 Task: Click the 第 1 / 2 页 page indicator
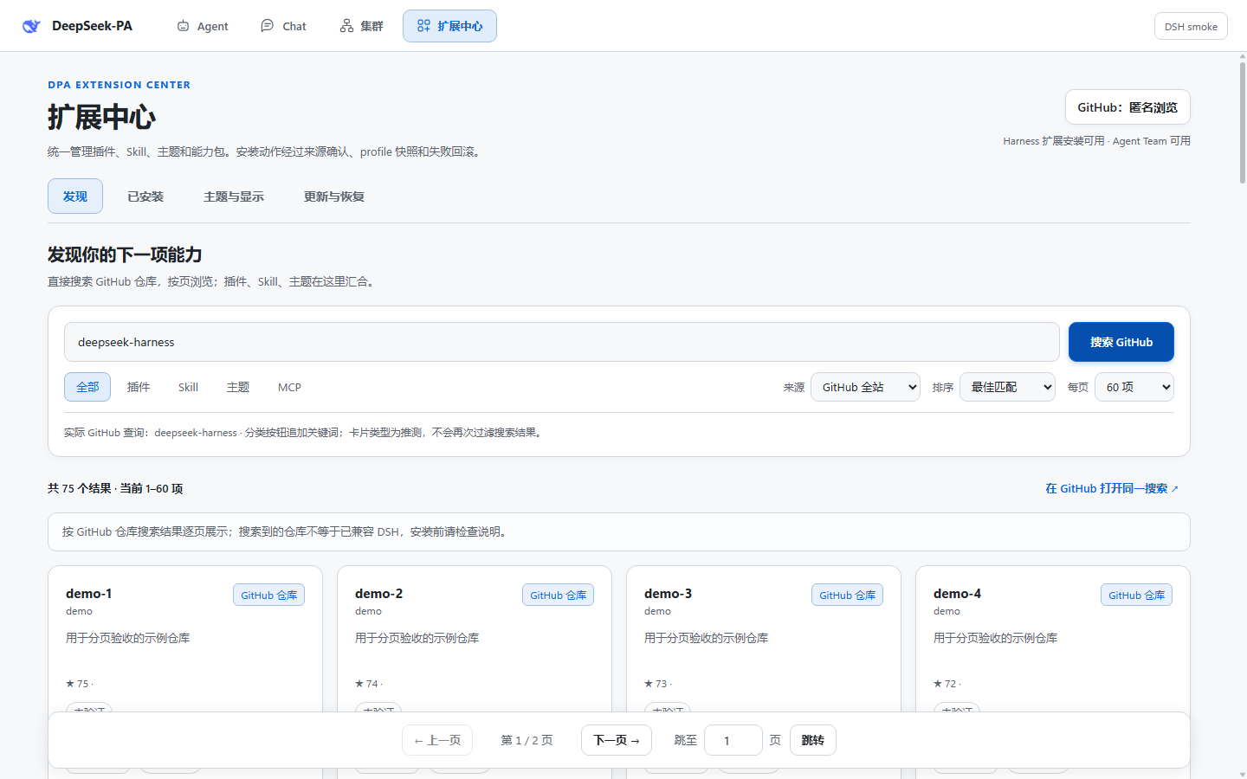tap(527, 740)
